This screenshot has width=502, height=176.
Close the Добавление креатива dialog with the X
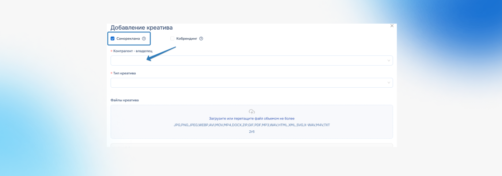(x=392, y=26)
